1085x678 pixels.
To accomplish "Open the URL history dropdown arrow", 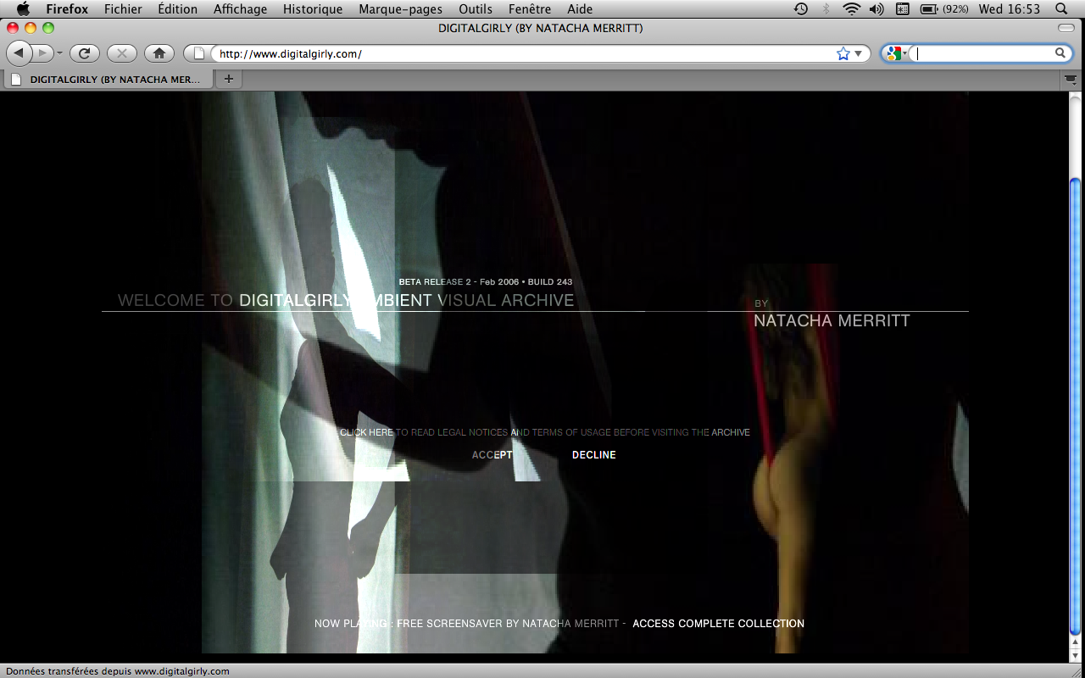I will 859,53.
